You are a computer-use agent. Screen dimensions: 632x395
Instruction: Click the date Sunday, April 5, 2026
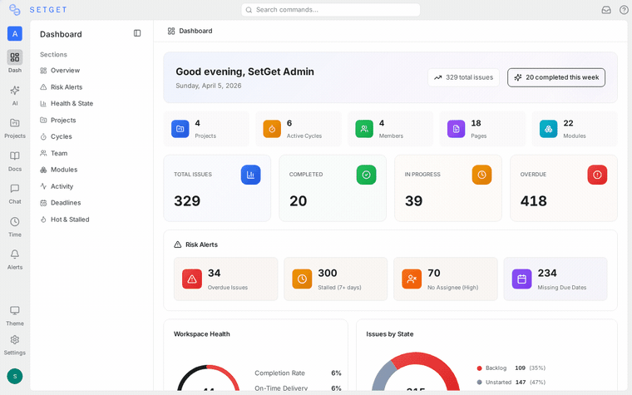click(x=209, y=86)
